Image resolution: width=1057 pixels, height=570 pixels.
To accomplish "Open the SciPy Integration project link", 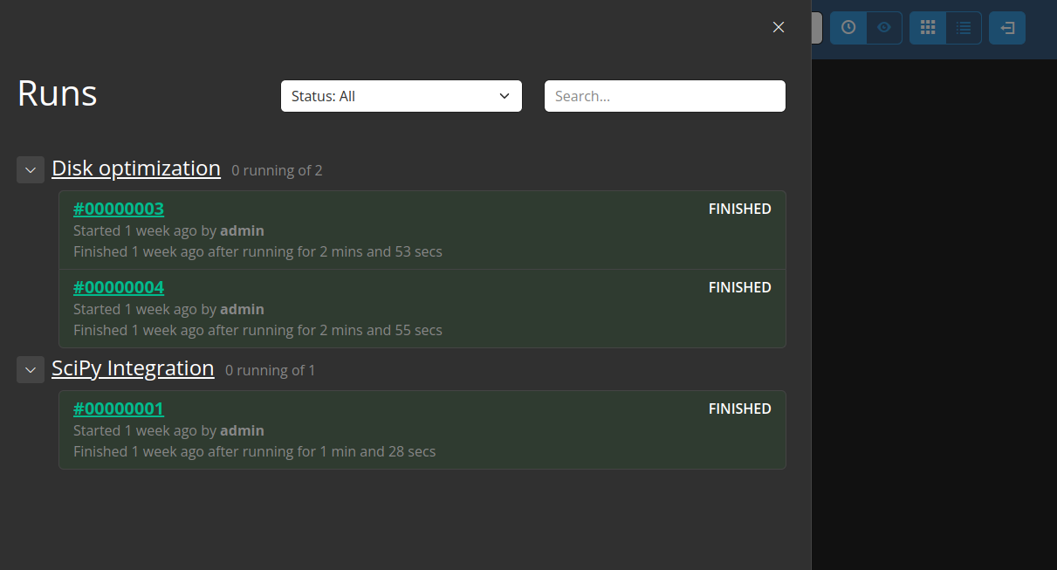I will [133, 368].
